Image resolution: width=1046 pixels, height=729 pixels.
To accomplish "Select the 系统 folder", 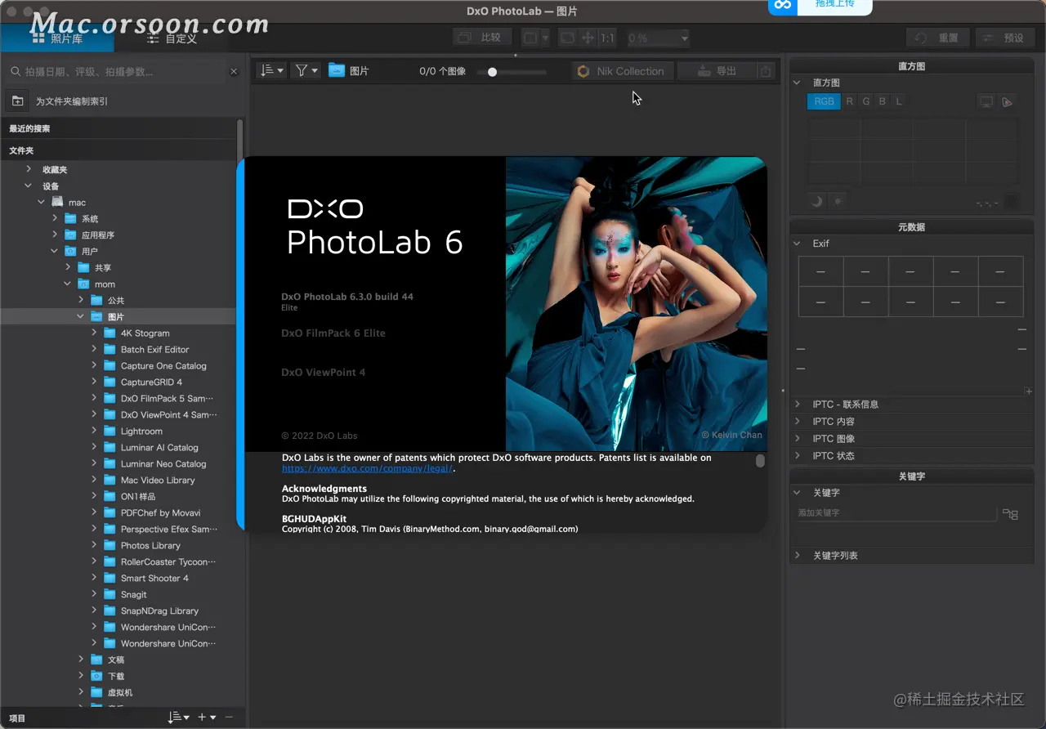I will [90, 218].
